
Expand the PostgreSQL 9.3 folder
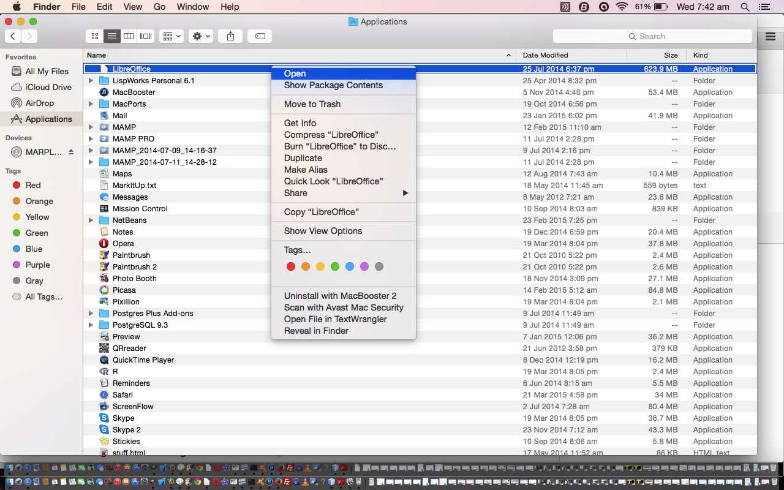[91, 325]
